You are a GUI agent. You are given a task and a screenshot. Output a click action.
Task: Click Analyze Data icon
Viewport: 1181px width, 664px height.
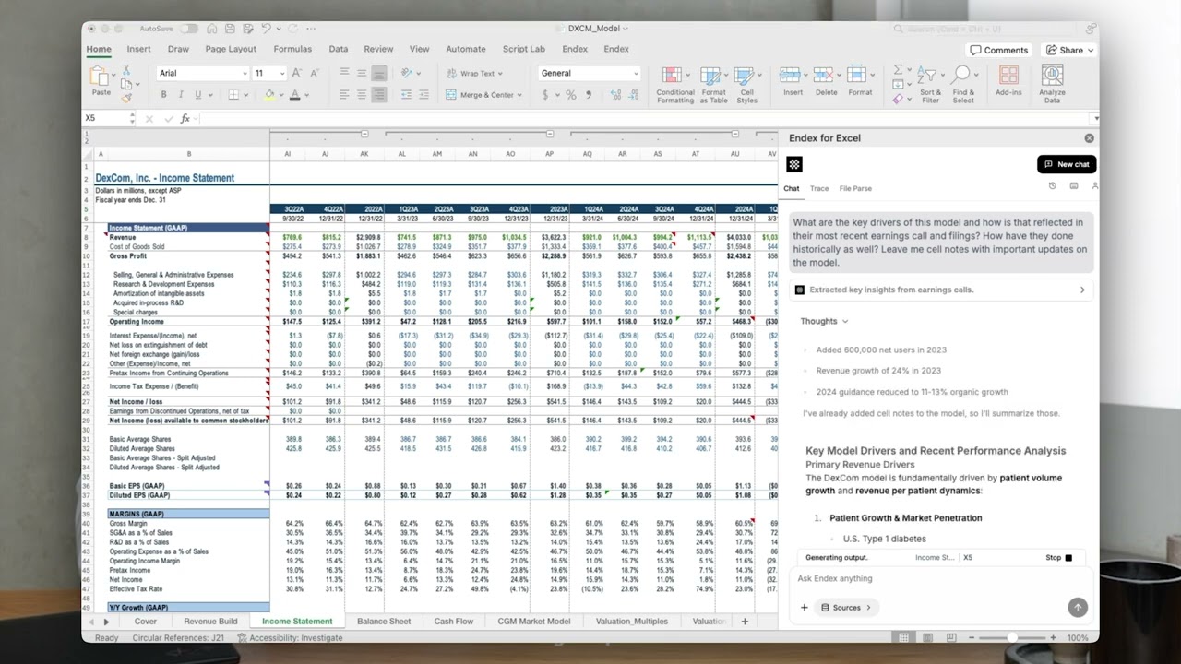tap(1052, 77)
